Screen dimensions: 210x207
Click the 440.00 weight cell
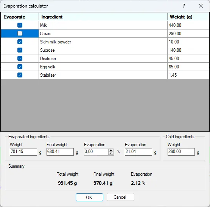188,25
